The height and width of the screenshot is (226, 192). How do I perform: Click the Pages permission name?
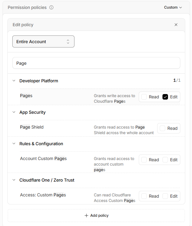coord(26,96)
